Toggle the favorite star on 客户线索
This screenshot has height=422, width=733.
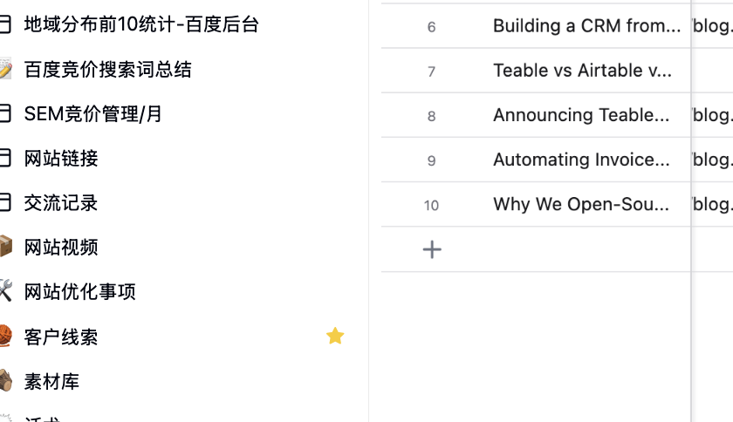[335, 337]
